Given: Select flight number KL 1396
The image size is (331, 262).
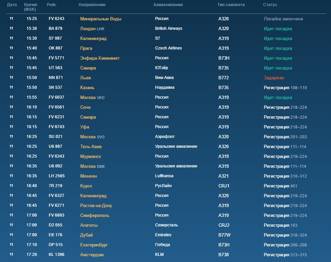Looking at the screenshot, I should (x=56, y=255).
